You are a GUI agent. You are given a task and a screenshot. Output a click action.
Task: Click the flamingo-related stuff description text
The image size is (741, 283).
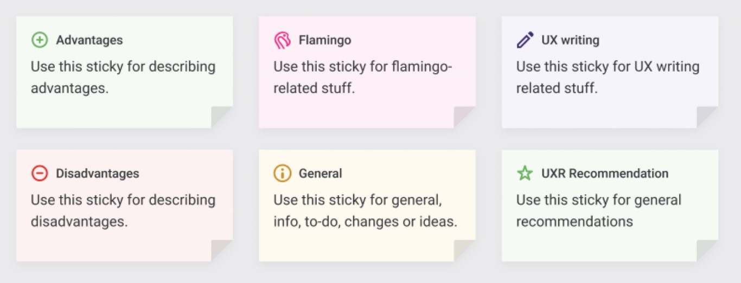(363, 78)
